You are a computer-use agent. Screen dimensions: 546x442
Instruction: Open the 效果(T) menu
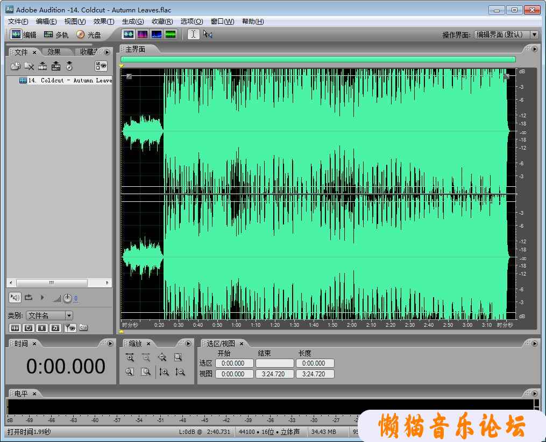(104, 22)
